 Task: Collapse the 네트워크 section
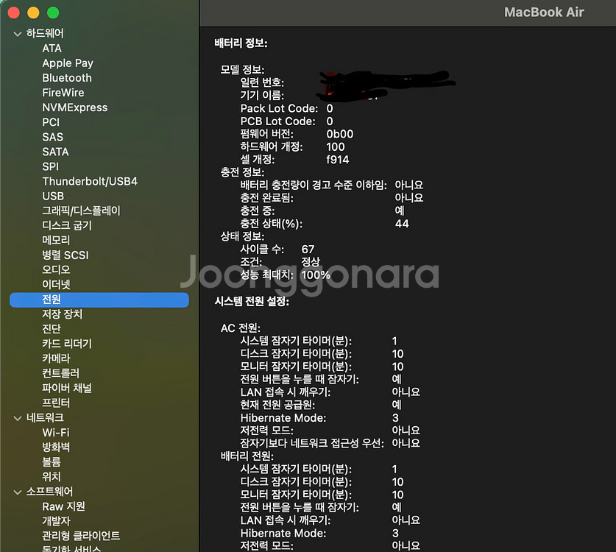16,417
